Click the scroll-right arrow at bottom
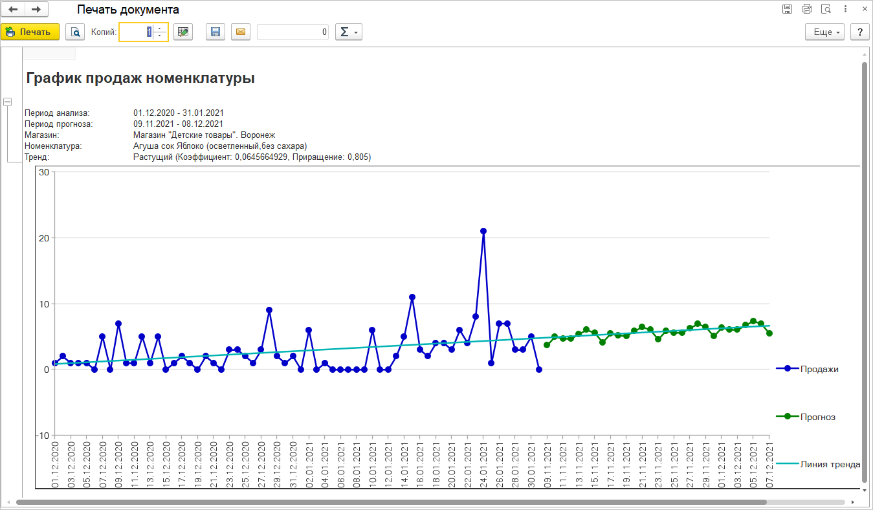 pos(853,502)
